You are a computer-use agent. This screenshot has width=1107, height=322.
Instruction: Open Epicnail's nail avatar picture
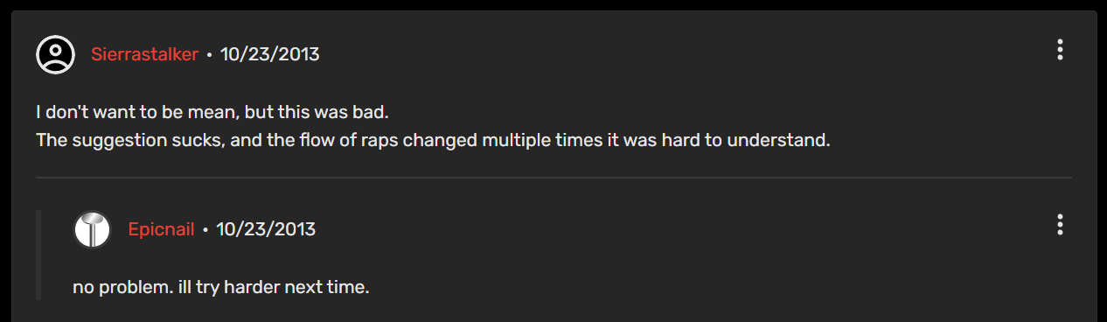point(93,230)
